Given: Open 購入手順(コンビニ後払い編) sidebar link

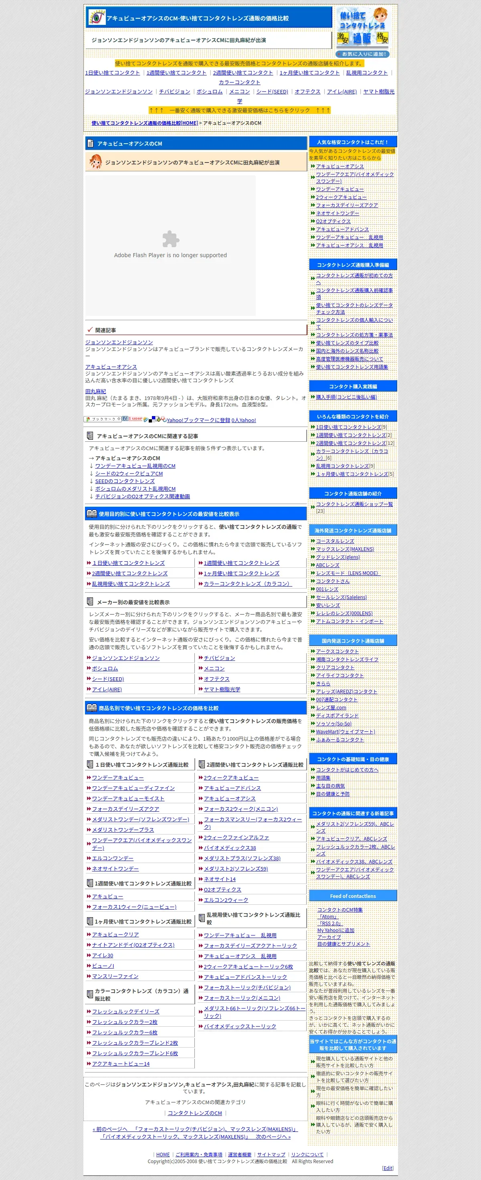Looking at the screenshot, I should pos(346,397).
